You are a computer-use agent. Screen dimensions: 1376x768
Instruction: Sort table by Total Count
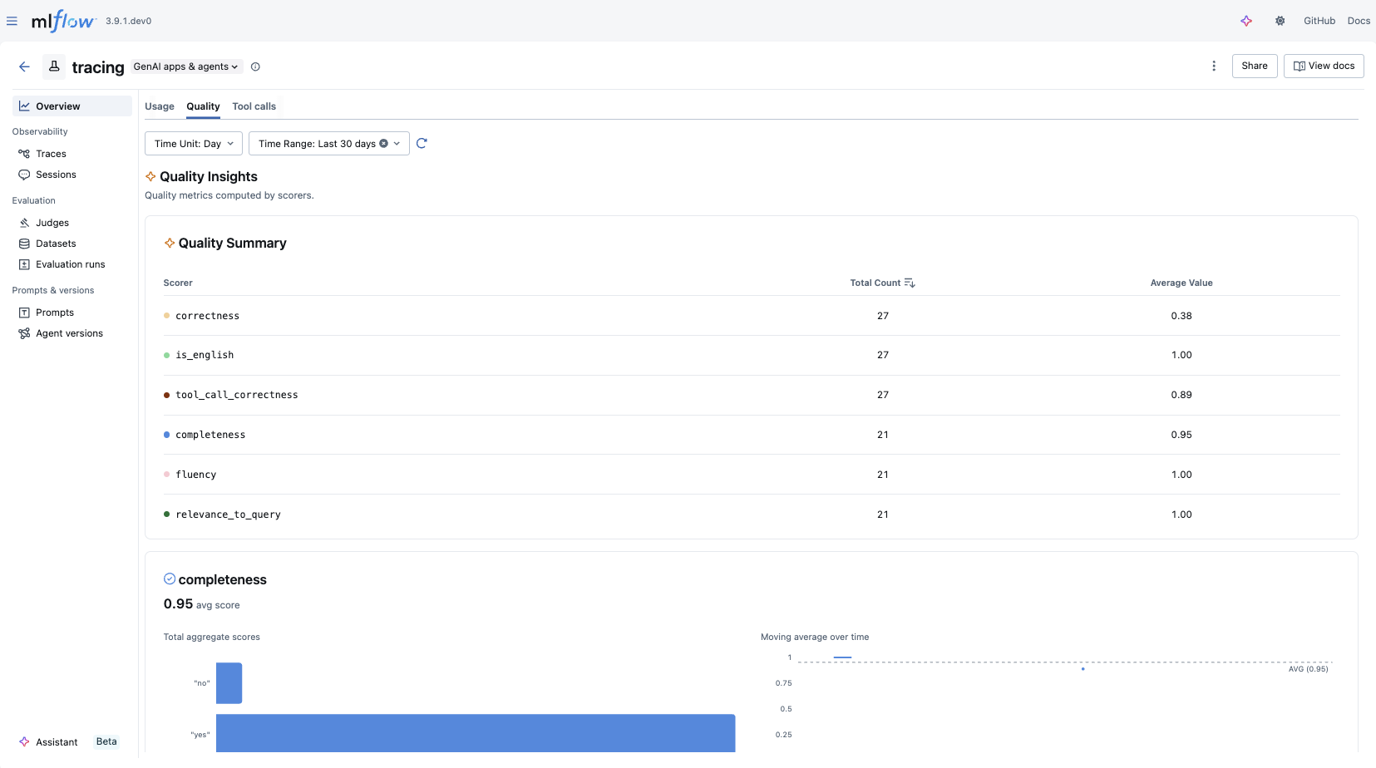909,283
